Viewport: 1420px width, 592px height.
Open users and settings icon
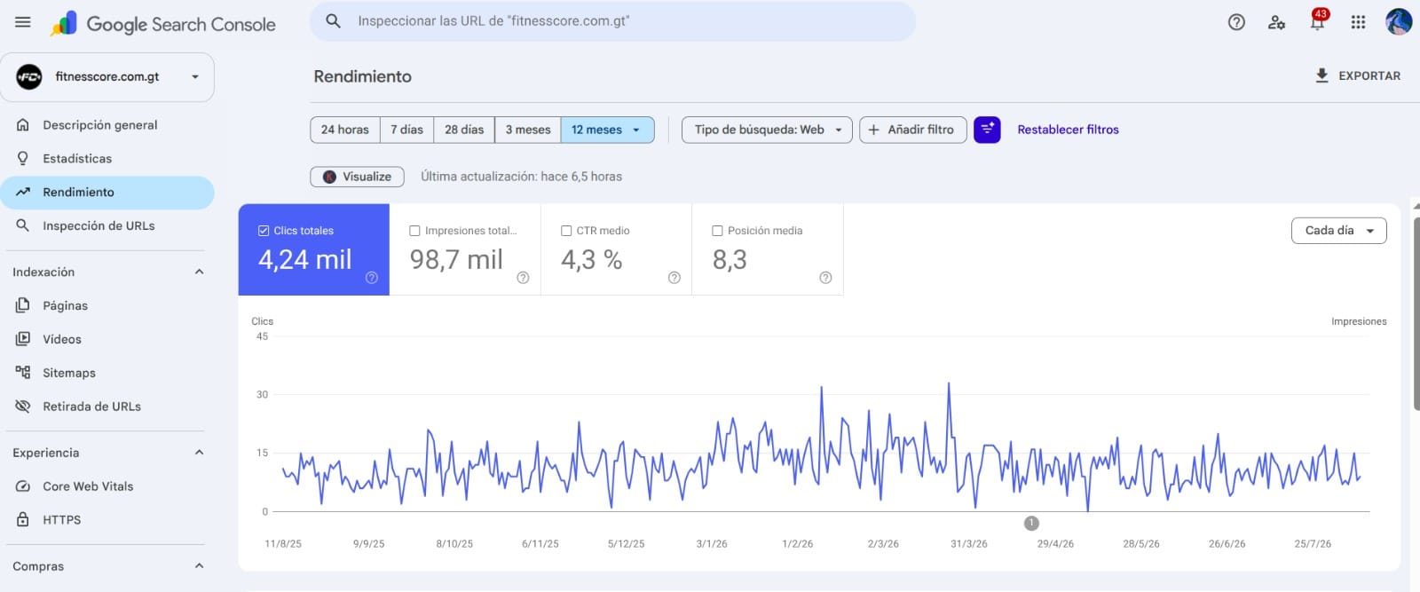click(1276, 22)
